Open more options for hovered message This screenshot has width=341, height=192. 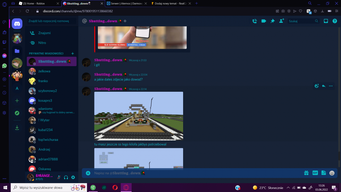tap(331, 86)
